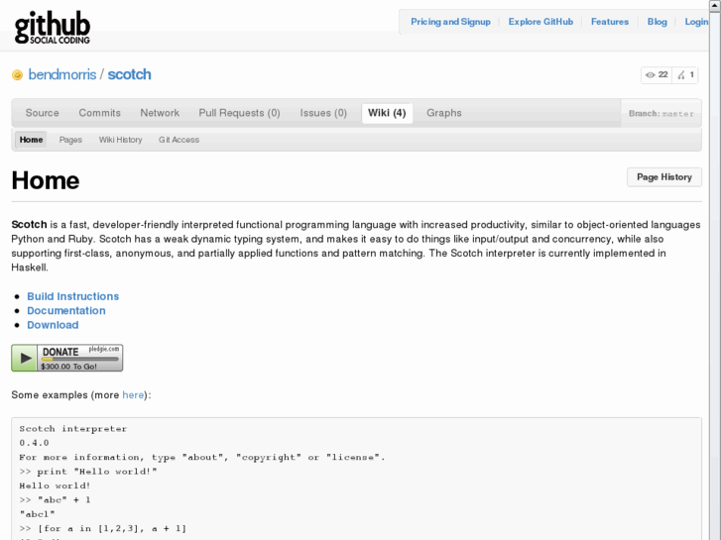Switch to the Commits tab
Image resolution: width=721 pixels, height=540 pixels.
99,113
